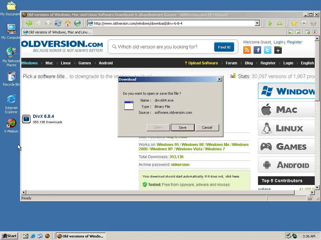Open the preferences gear icon in K-Meleon
Screen dimensions: 321x240
click(x=313, y=23)
